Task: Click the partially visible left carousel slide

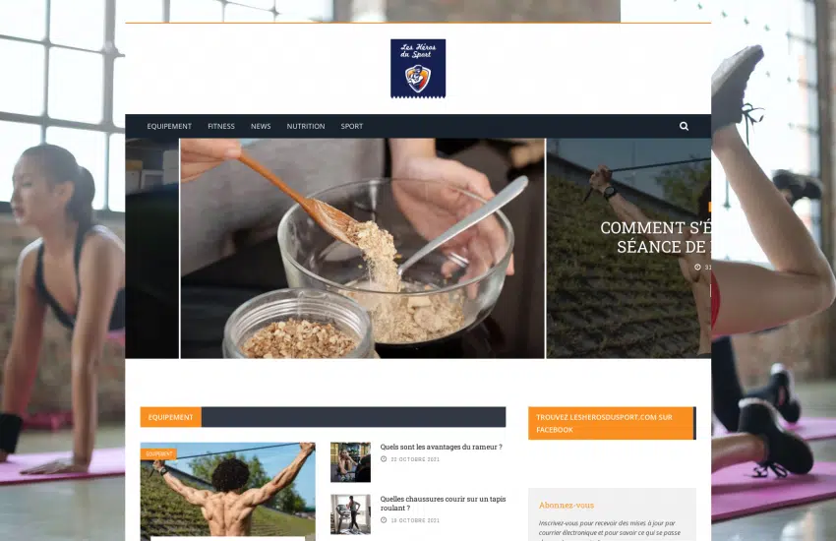Action: (151, 248)
